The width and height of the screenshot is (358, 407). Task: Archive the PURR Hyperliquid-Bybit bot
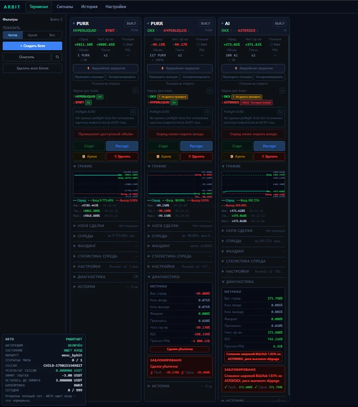pos(89,157)
